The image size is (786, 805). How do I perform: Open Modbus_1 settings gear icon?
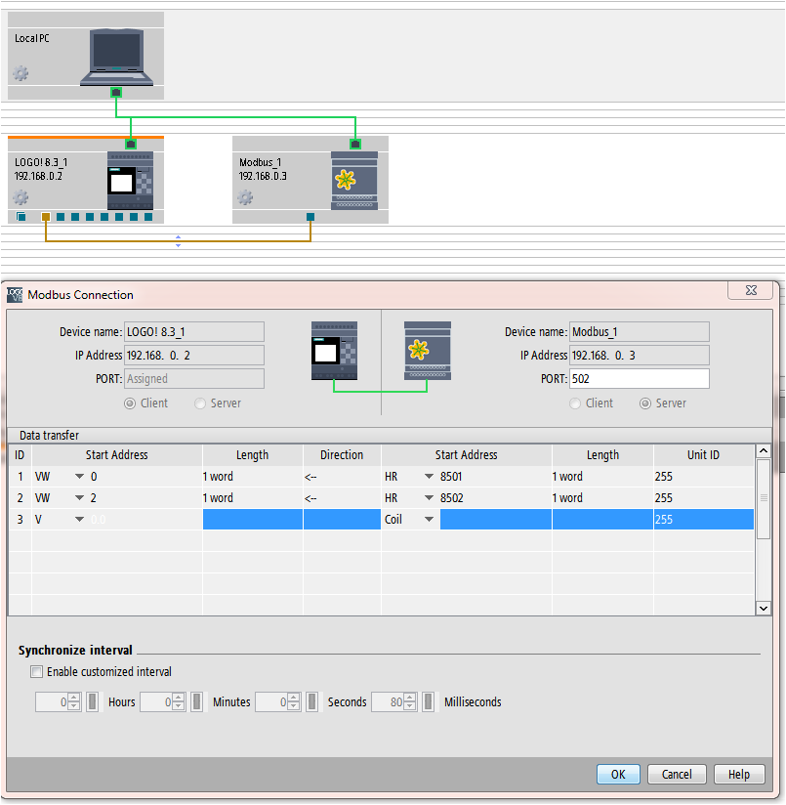245,197
